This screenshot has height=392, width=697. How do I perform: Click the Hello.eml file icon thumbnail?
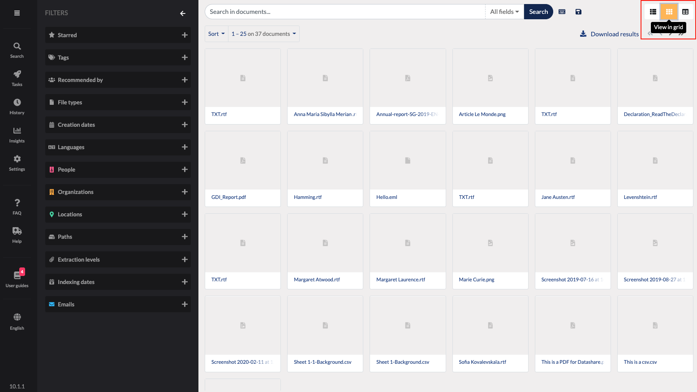coord(408,160)
